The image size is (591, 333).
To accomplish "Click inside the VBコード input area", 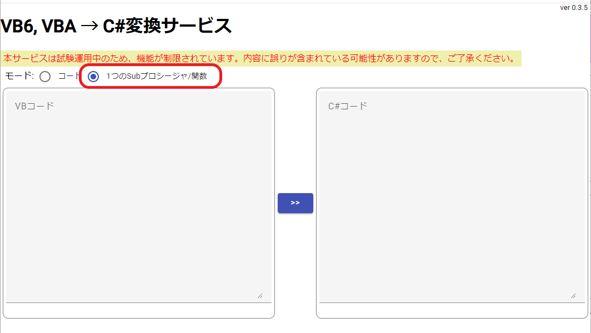I will tap(139, 194).
